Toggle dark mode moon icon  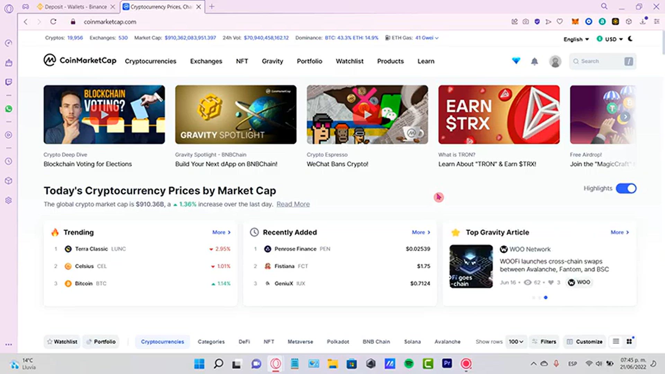tap(630, 39)
